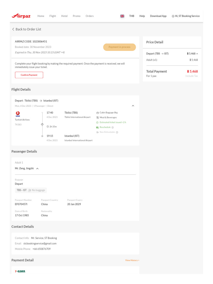This screenshot has width=213, height=284.
Task: Click the Meal & Beverages icon
Action: click(x=98, y=118)
